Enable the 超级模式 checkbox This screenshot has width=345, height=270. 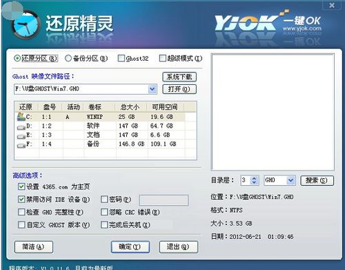[x=163, y=58]
